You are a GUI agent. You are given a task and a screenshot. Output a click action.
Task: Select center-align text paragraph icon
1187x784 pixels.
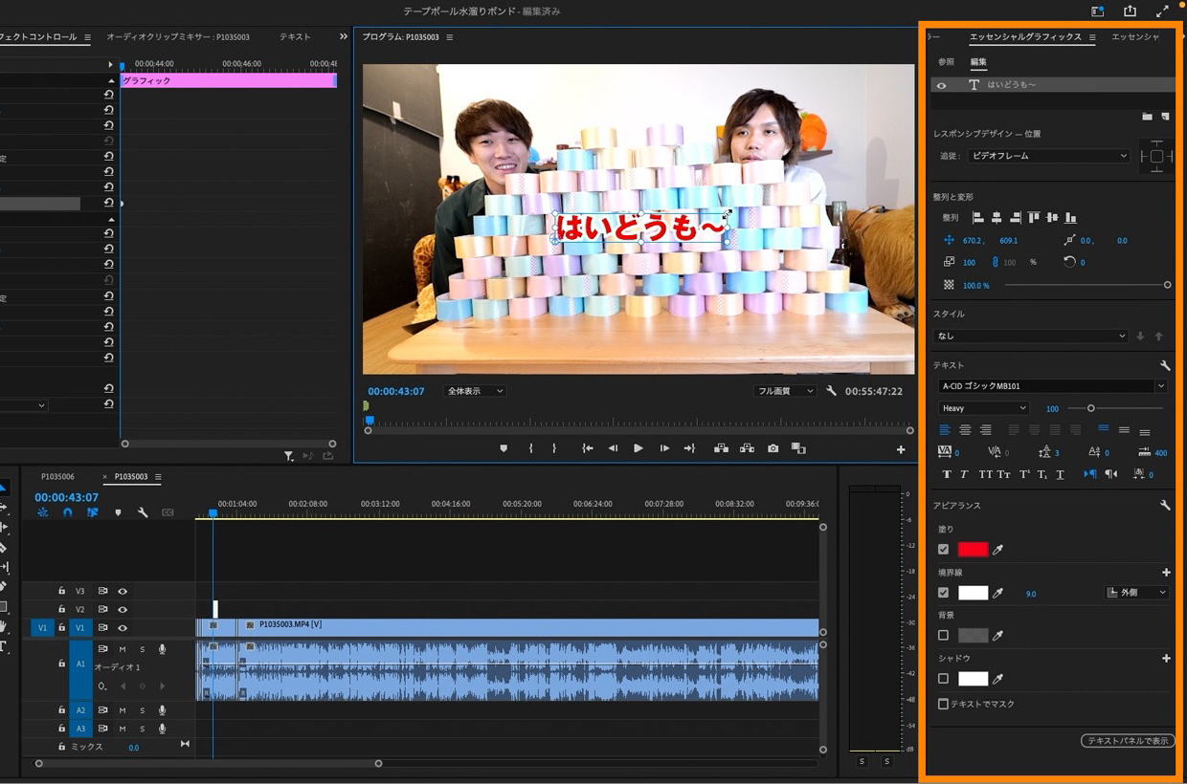(x=965, y=430)
